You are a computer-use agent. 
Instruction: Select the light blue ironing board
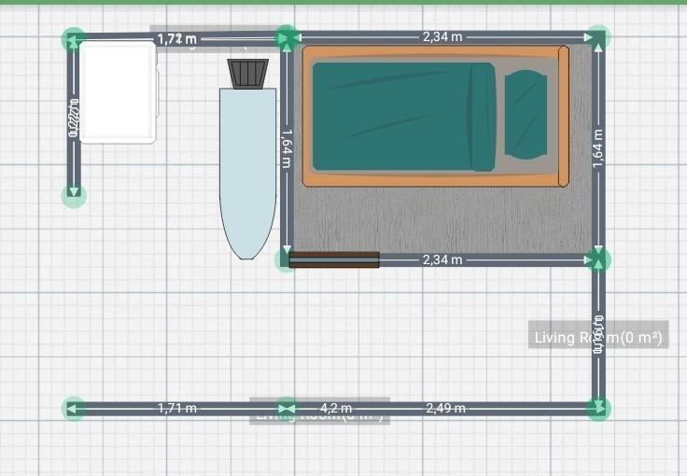click(x=247, y=168)
